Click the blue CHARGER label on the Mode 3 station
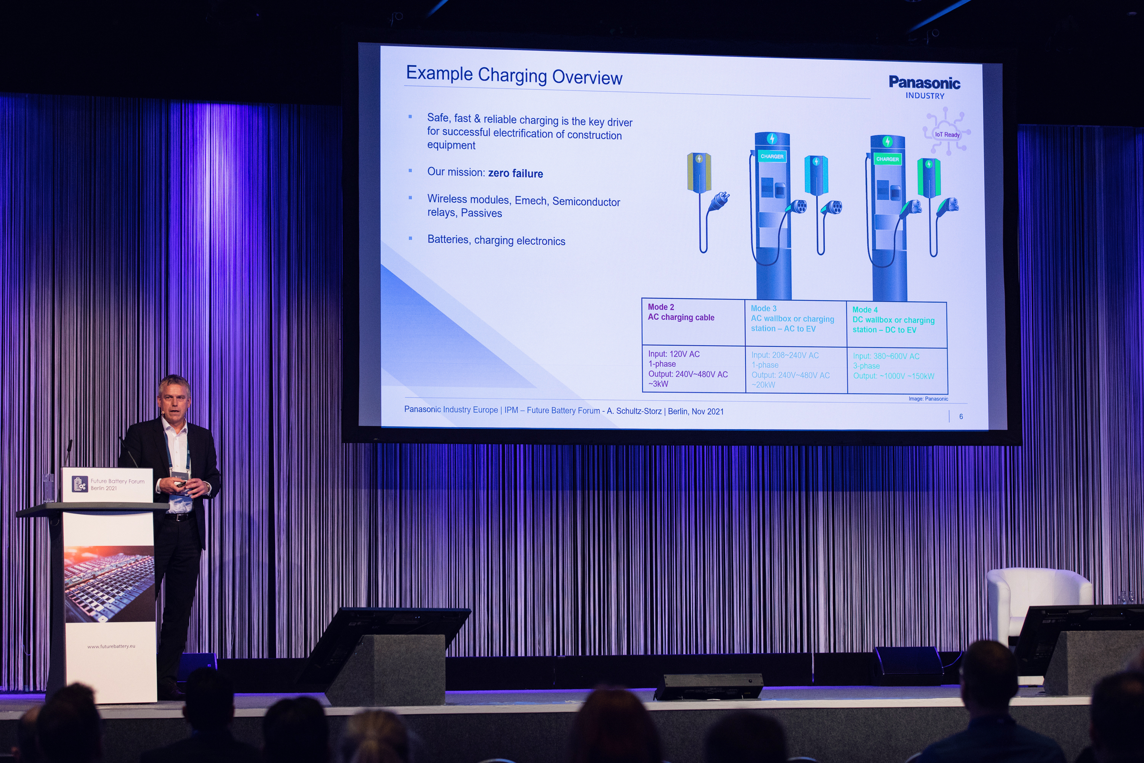The image size is (1144, 763). point(772,156)
